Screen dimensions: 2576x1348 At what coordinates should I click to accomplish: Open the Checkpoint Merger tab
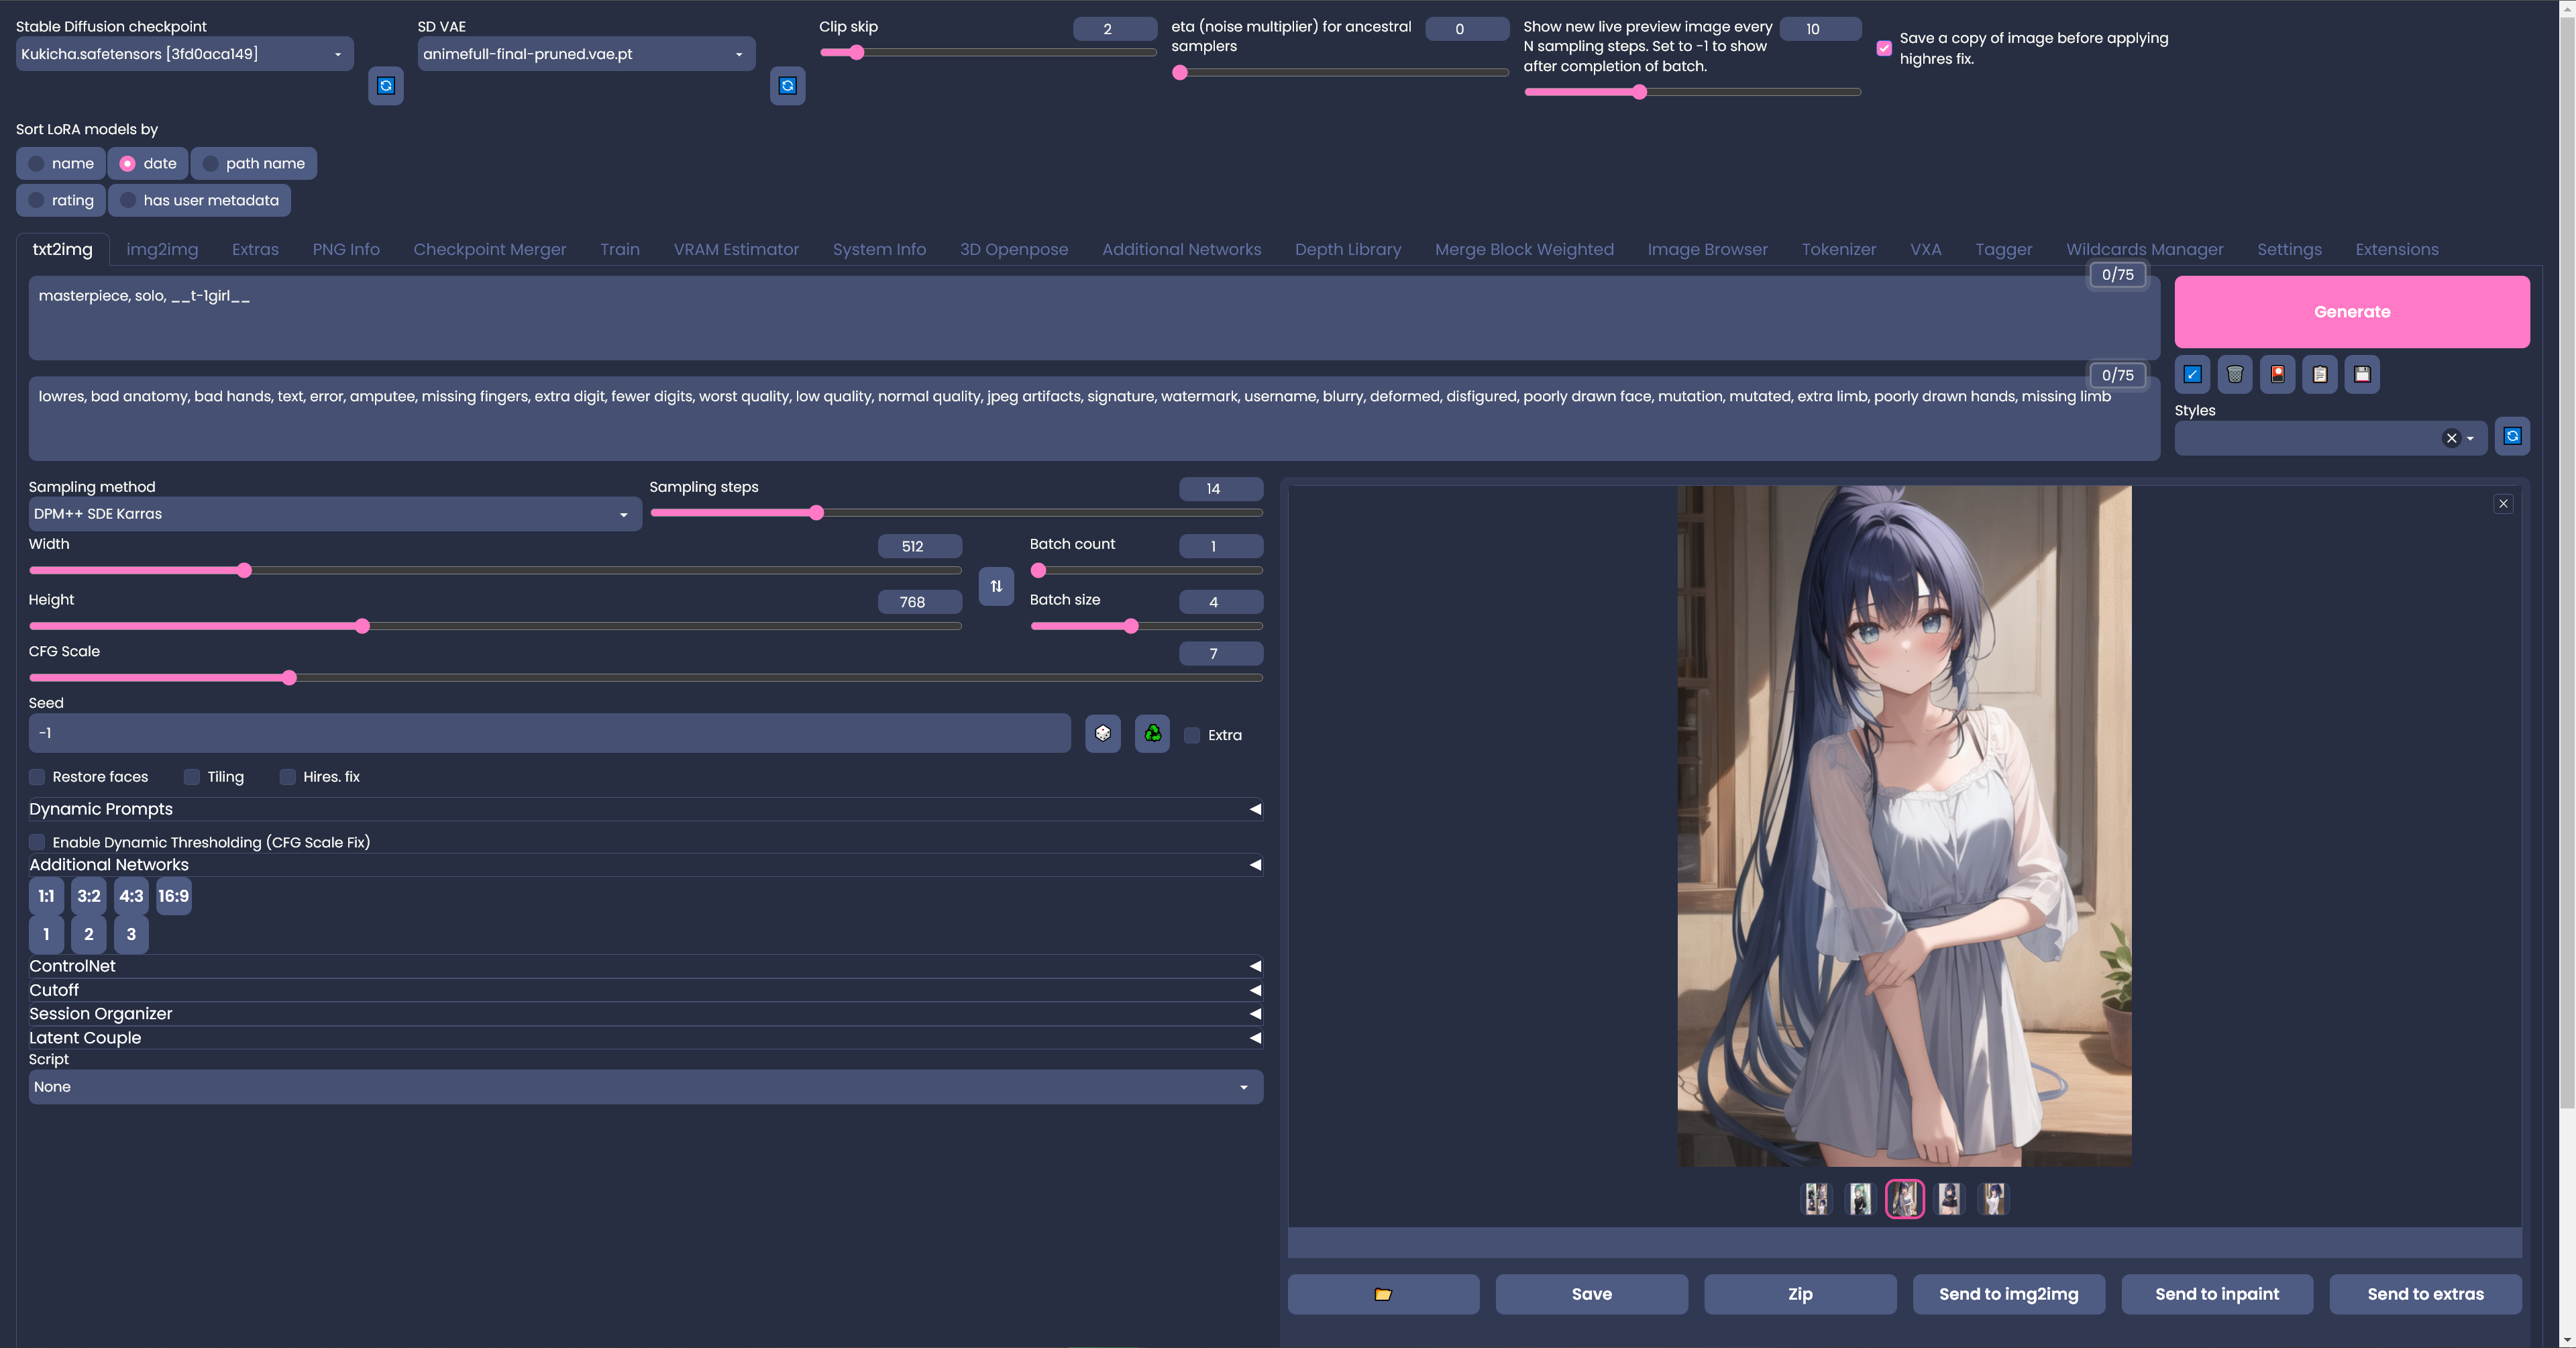coord(489,249)
